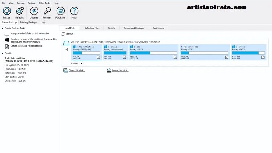Check for Updates icon

click(34, 11)
